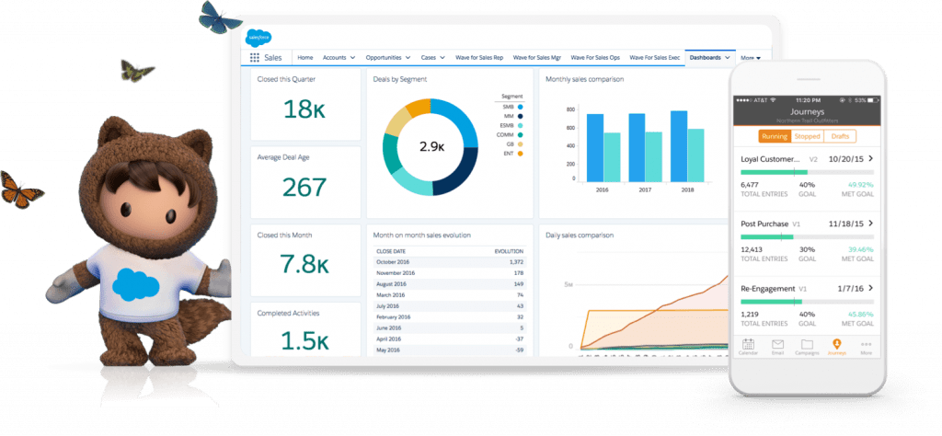Open the Cases tab
Viewport: 942px width, 436px height.
pyautogui.click(x=429, y=58)
